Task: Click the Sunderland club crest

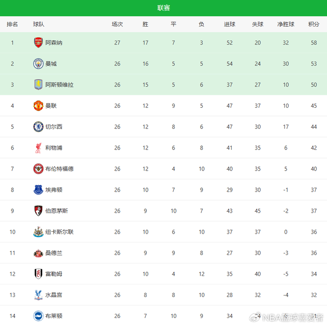Action: click(38, 253)
